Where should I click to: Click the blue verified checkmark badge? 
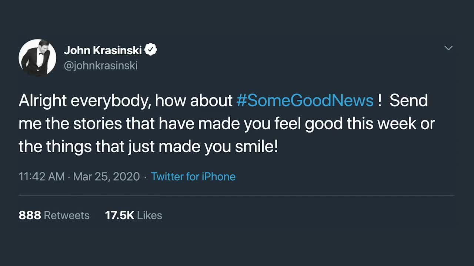point(151,50)
